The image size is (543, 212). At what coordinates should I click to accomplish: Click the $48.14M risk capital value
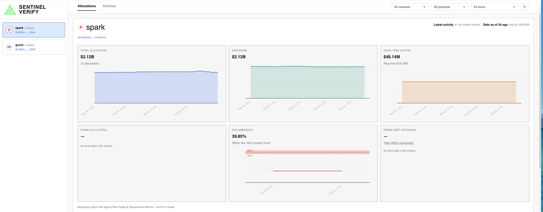tap(392, 57)
